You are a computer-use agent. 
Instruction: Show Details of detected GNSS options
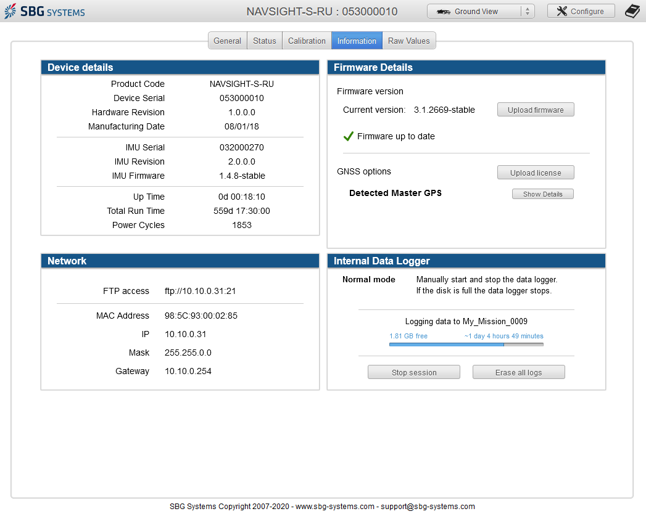pyautogui.click(x=542, y=194)
